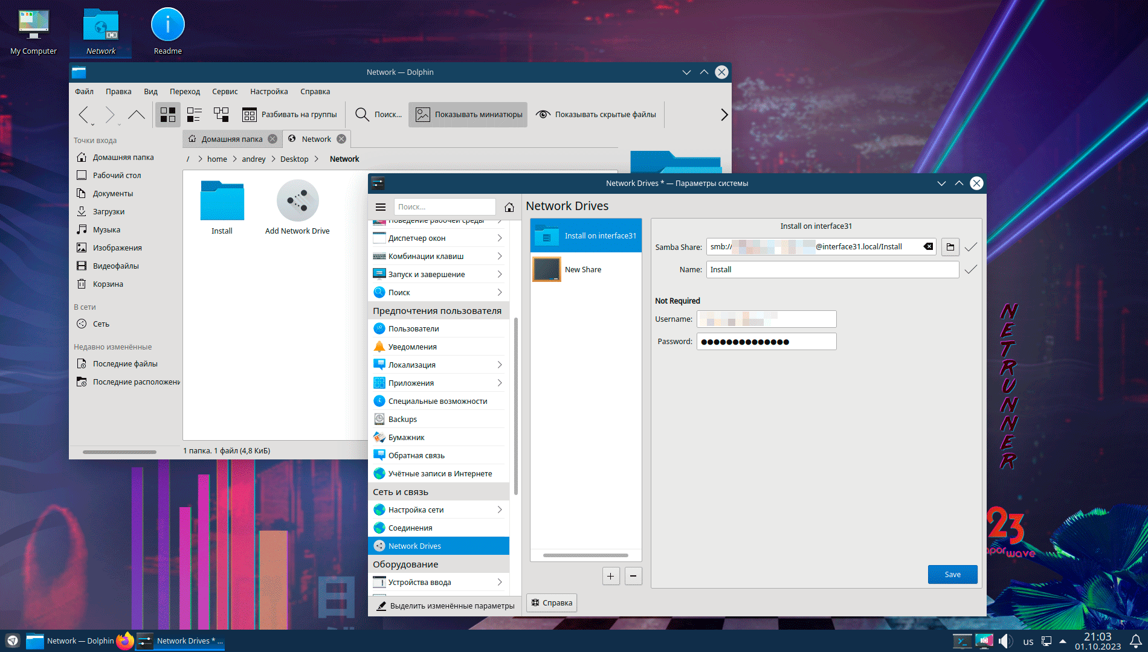Switch to the Домашняя папка tab
1148x652 pixels.
tap(231, 139)
